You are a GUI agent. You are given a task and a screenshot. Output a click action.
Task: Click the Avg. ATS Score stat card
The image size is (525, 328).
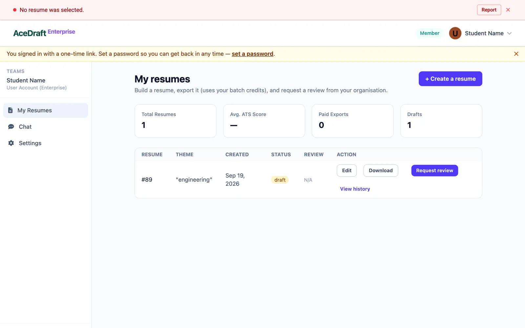click(264, 121)
